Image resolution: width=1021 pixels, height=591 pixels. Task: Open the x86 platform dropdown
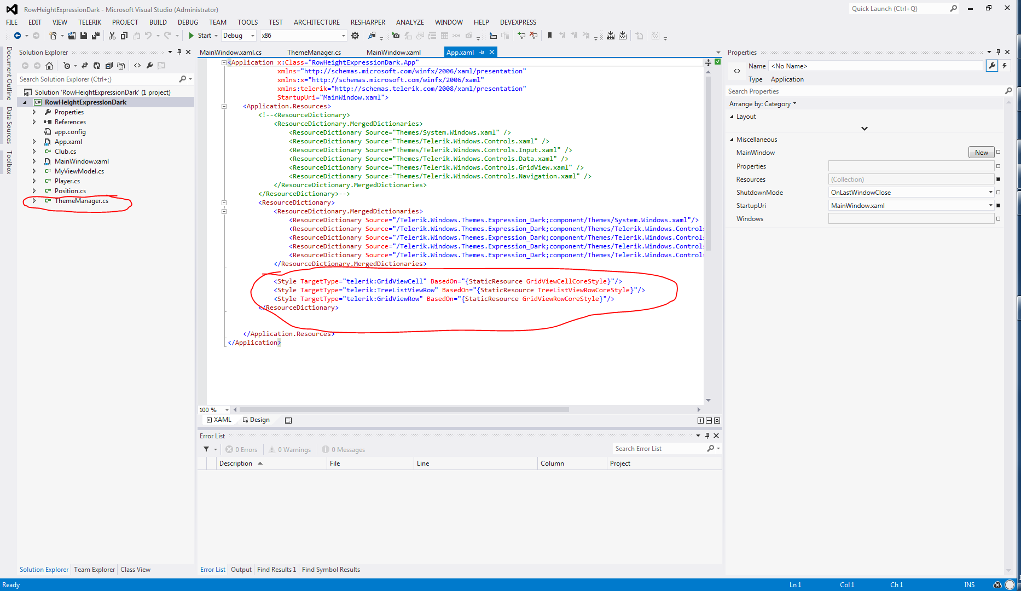(343, 36)
